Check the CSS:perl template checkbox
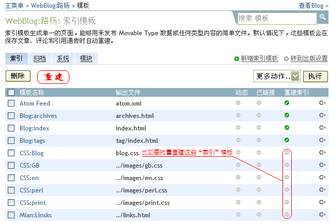329x223 pixels. [11, 190]
